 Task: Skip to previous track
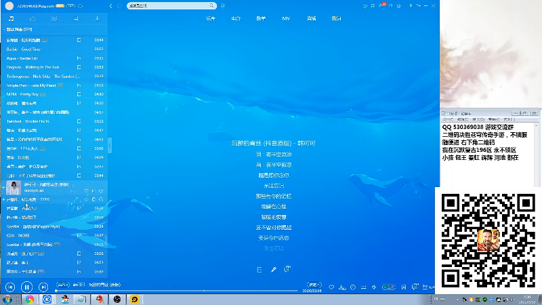(x=10, y=287)
